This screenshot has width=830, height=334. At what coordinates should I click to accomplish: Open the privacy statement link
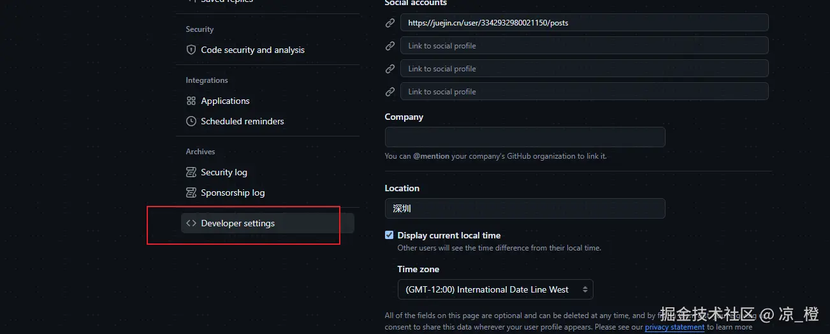(674, 327)
